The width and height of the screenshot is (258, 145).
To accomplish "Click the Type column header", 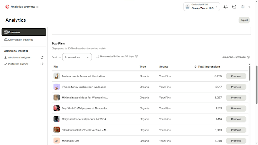I will pyautogui.click(x=143, y=66).
